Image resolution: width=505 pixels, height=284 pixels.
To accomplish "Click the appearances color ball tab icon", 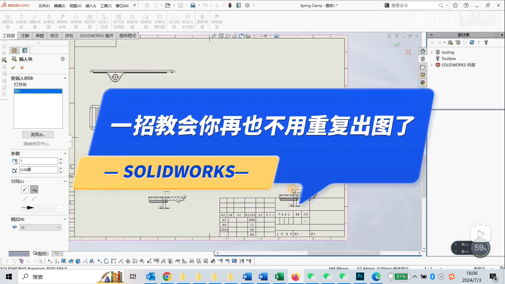I will [423, 82].
